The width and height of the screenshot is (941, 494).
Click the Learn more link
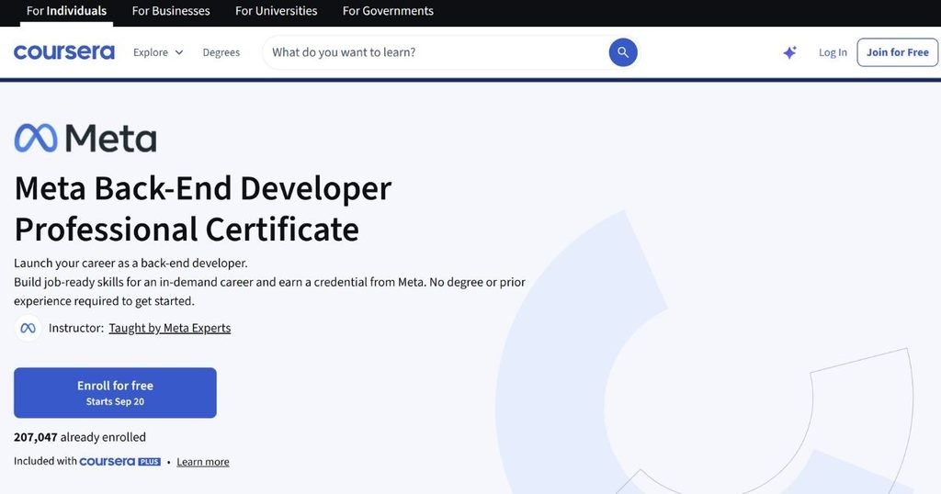(x=203, y=462)
